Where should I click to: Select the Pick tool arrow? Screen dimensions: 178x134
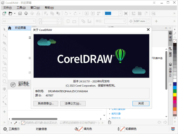click(4, 29)
